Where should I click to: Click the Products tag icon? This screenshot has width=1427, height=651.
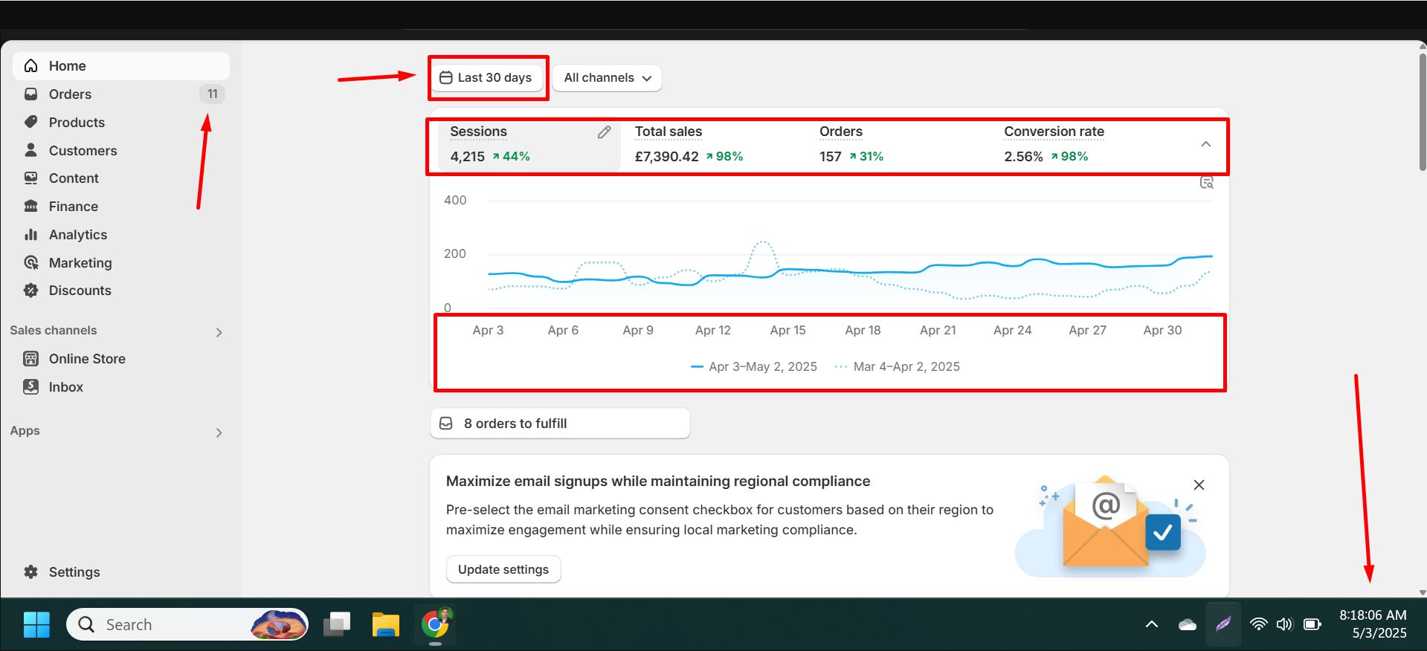[x=30, y=123]
